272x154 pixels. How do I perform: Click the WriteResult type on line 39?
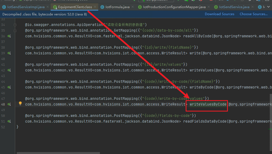point(173,53)
